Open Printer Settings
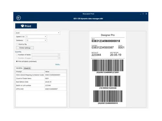 tap(25, 48)
